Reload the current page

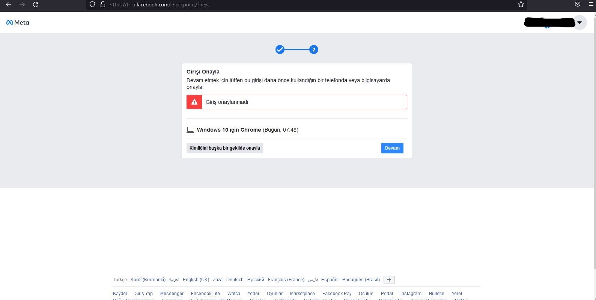coord(36,4)
